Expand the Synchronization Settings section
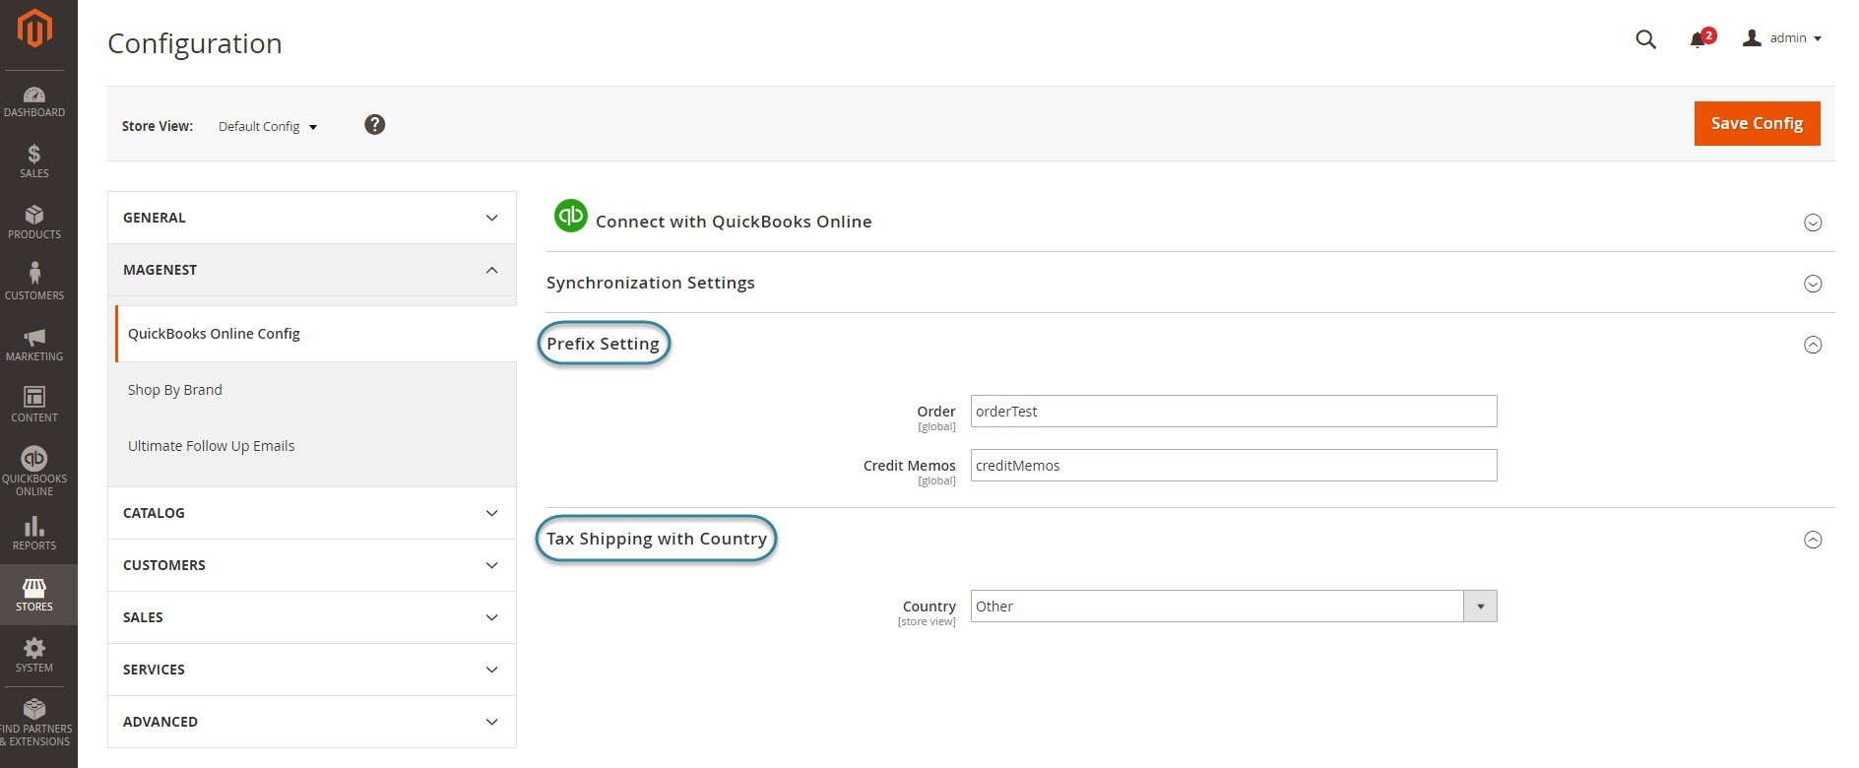 pyautogui.click(x=1812, y=284)
